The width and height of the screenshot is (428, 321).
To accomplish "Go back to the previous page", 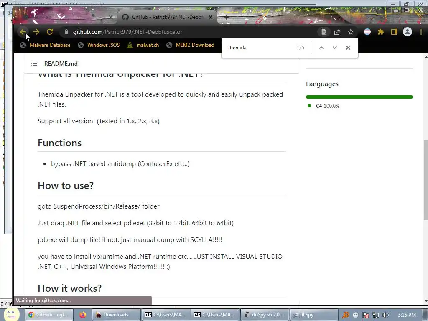I will (23, 32).
